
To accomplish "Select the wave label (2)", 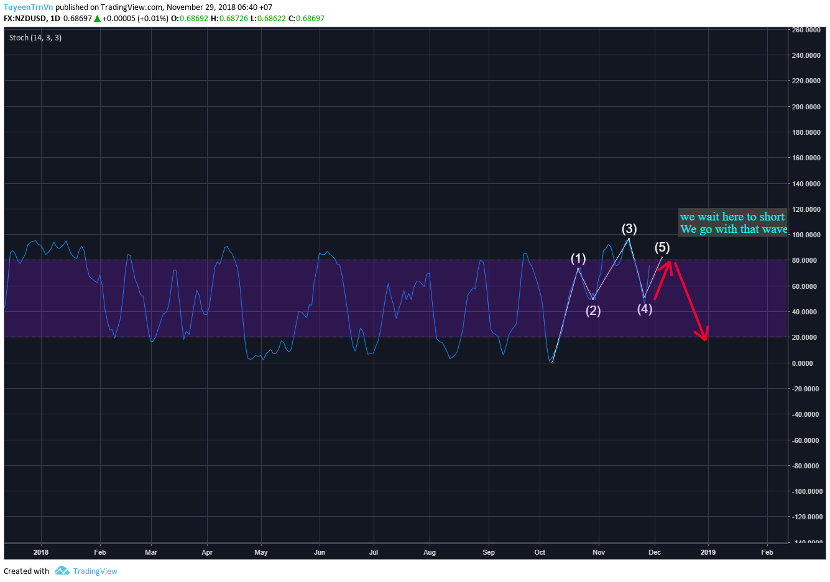I will [x=593, y=310].
